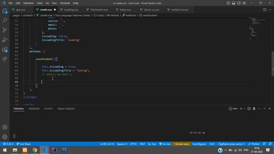Open the Edit menu
Image resolution: width=274 pixels, height=154 pixels.
18,3
